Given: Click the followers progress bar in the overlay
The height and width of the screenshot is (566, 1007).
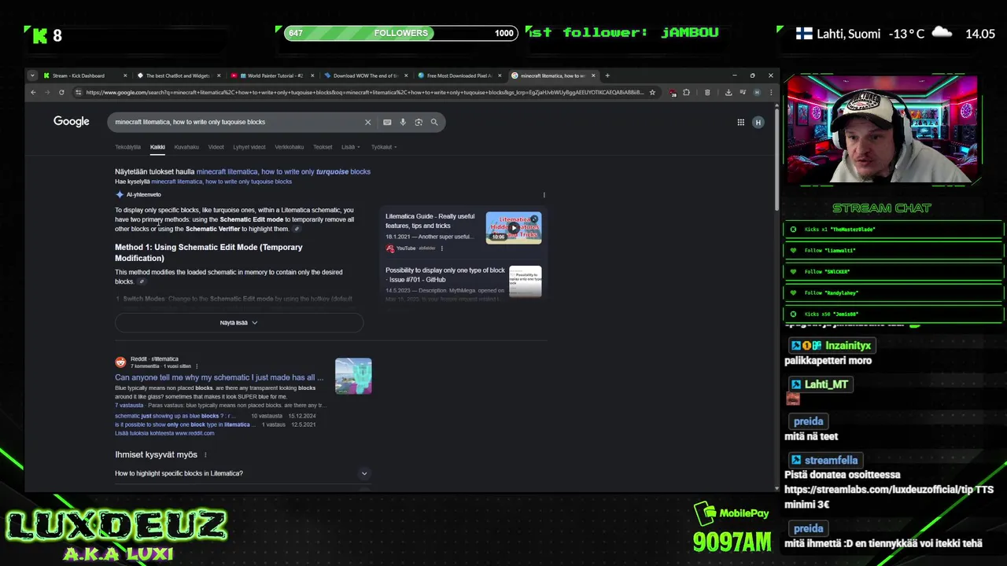Looking at the screenshot, I should [x=400, y=33].
